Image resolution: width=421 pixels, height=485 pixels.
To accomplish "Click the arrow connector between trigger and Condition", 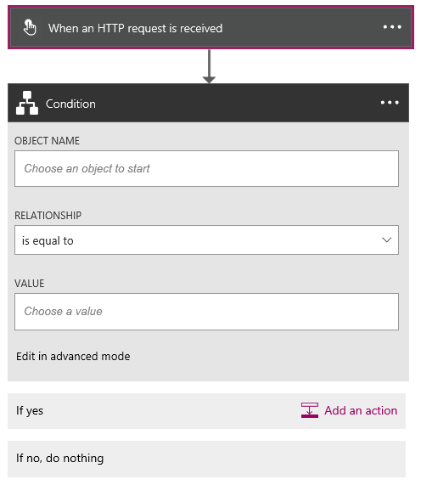I will pos(209,66).
